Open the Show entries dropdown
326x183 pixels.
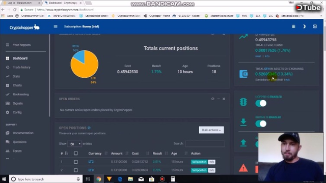click(x=75, y=144)
